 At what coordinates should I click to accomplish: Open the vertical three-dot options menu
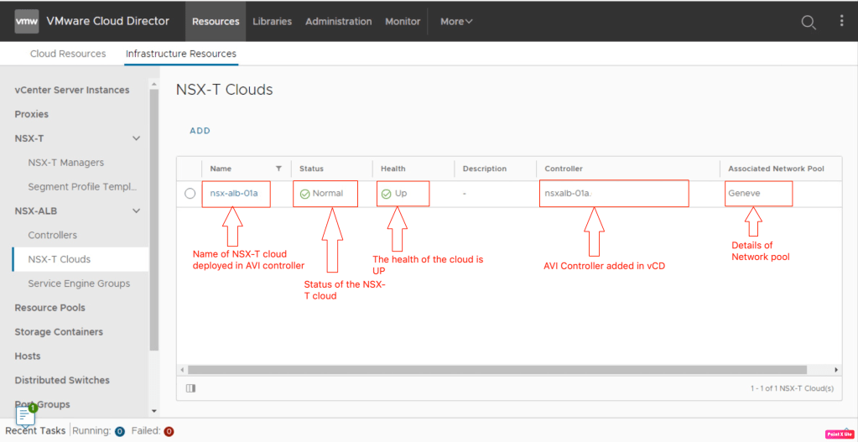841,22
